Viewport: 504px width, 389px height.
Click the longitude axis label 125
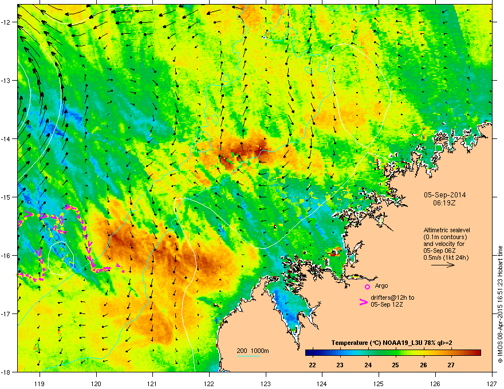click(x=379, y=383)
